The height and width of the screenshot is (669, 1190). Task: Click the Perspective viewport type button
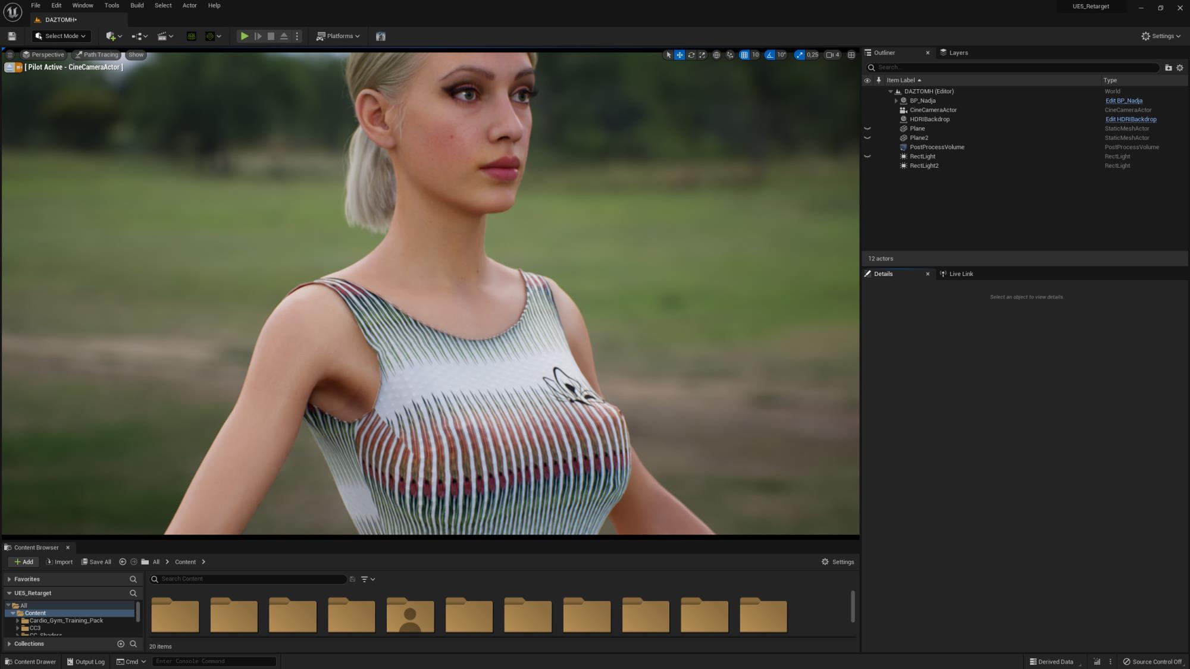pos(43,55)
